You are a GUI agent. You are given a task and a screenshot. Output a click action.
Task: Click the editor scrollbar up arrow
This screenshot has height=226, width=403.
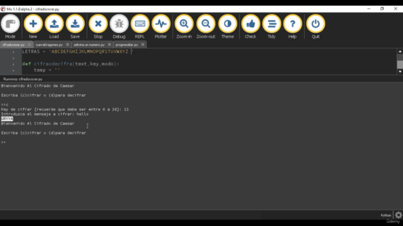(x=400, y=51)
